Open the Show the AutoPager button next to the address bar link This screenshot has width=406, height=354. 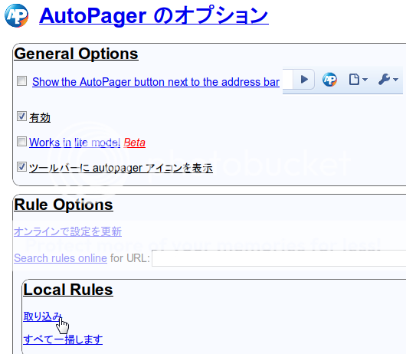(x=156, y=82)
